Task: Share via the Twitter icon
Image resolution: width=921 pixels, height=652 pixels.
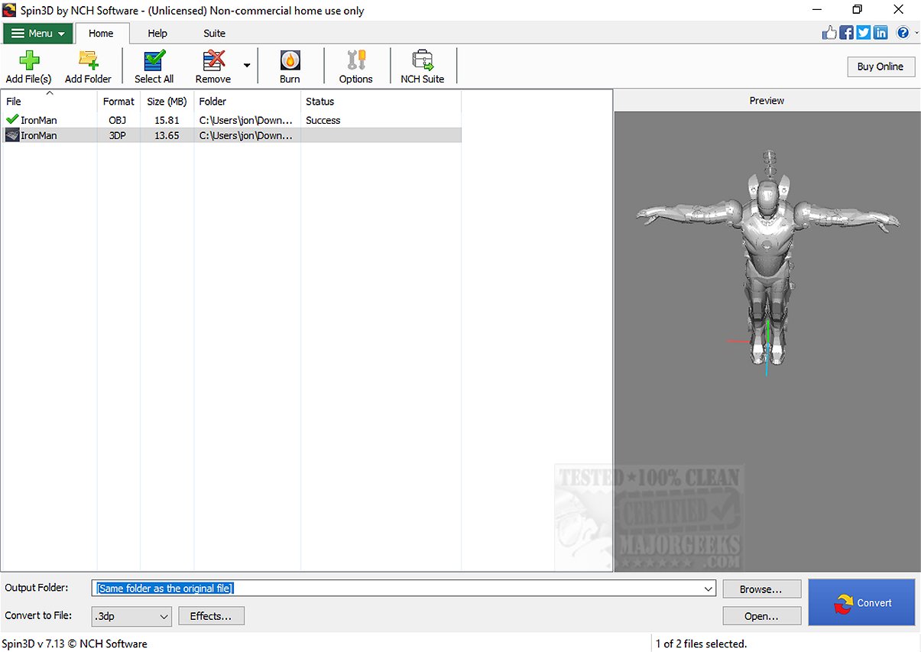Action: [x=864, y=32]
